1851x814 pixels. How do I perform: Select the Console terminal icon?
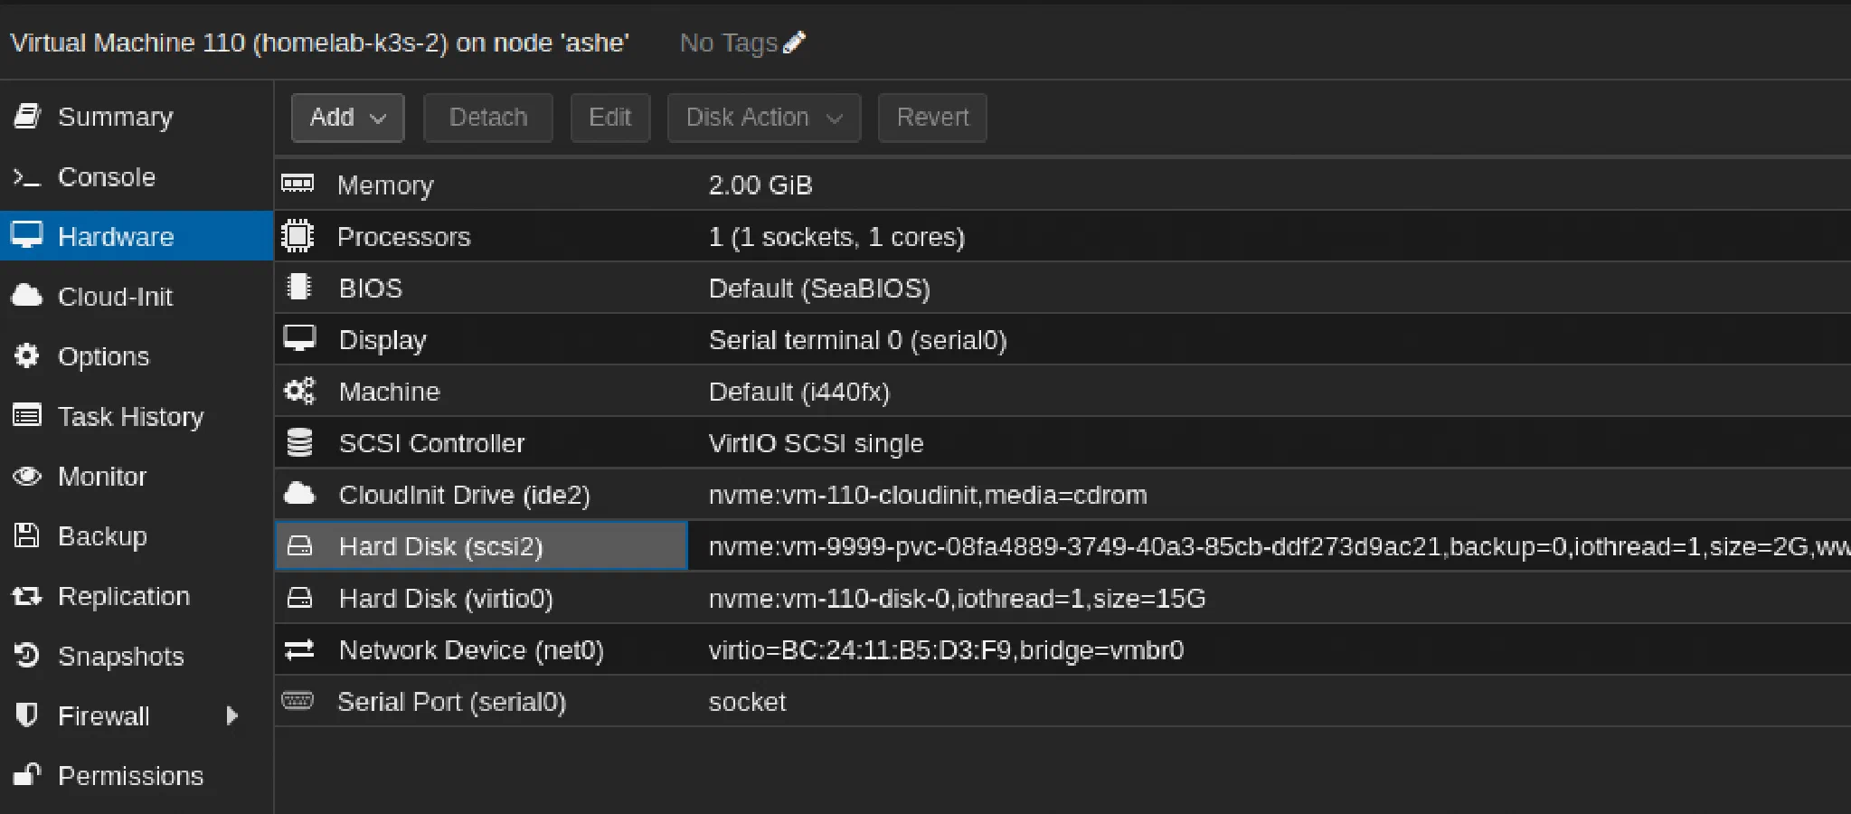[x=27, y=176]
